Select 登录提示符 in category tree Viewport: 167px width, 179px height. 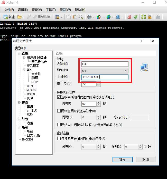[39, 61]
